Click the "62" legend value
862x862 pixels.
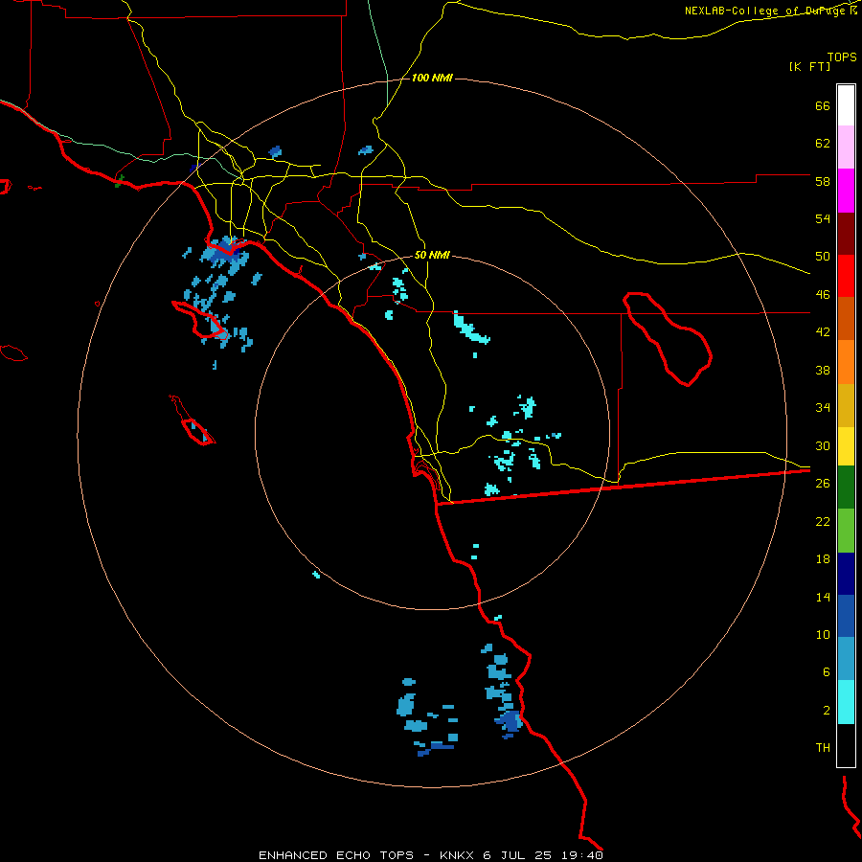tap(823, 144)
